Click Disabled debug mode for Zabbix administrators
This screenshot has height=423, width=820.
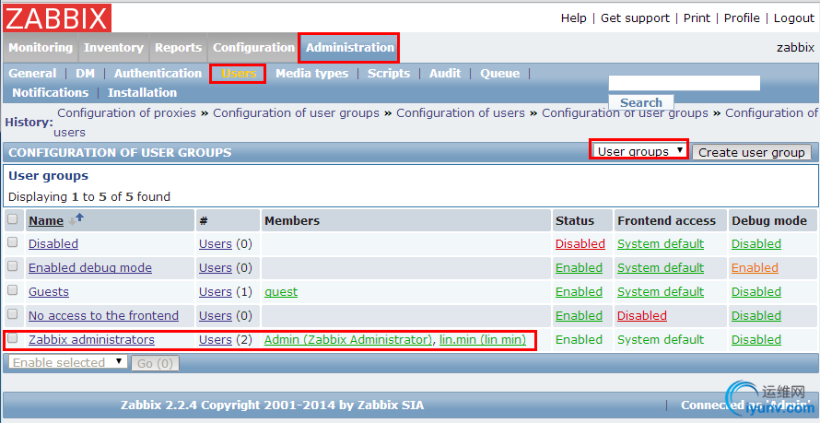[x=756, y=340]
